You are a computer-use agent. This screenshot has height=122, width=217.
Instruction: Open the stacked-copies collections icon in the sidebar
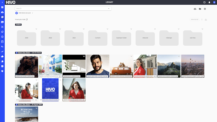click(x=2, y=32)
